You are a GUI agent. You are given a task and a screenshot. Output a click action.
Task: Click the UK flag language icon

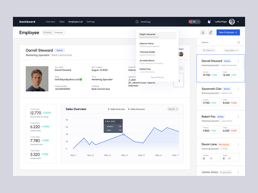(190, 22)
